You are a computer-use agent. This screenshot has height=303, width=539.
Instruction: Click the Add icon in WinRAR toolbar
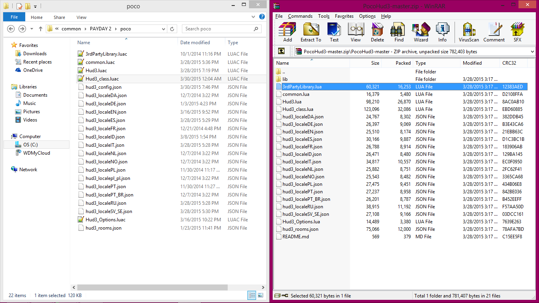click(287, 32)
